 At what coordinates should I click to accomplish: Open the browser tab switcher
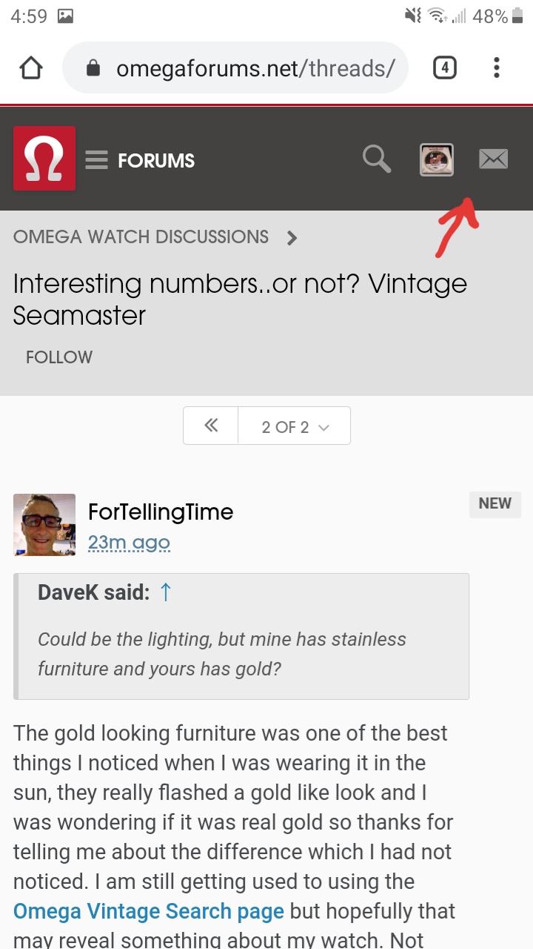pos(444,68)
